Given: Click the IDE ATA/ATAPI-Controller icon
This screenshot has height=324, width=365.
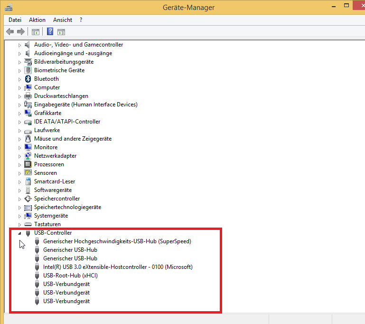Looking at the screenshot, I should (28, 122).
